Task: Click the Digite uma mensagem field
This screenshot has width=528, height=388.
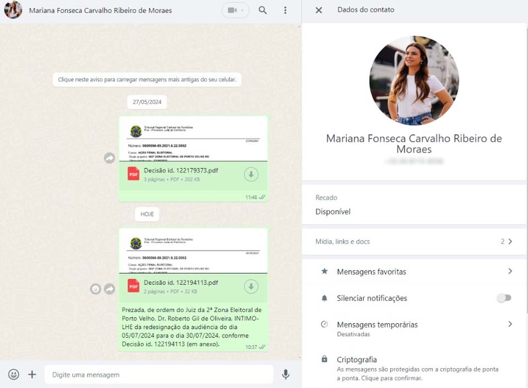Action: 158,375
